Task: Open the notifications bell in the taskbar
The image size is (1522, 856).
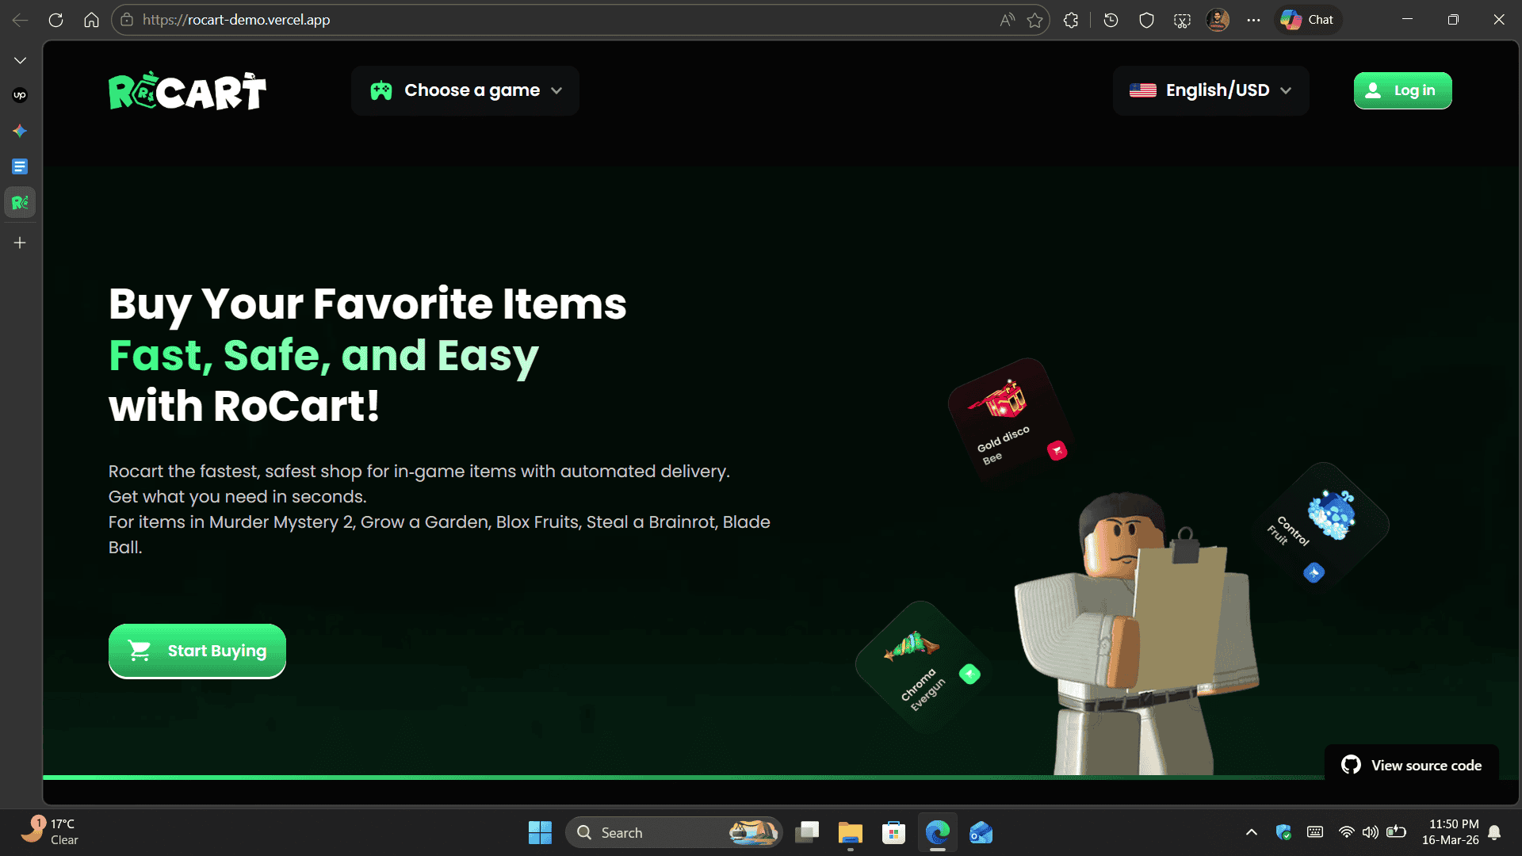Action: click(x=1494, y=832)
